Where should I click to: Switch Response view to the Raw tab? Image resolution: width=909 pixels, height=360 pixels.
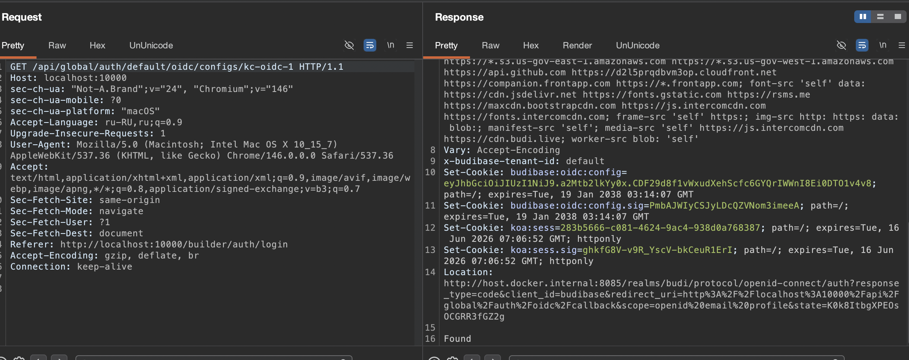(x=491, y=45)
